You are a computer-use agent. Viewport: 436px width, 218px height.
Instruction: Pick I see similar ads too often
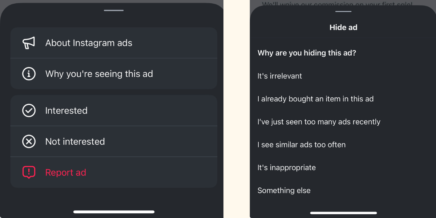[x=301, y=145]
